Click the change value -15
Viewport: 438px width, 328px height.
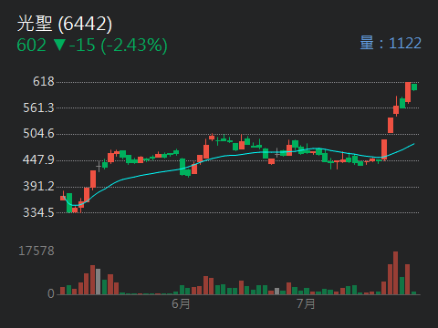pos(82,46)
